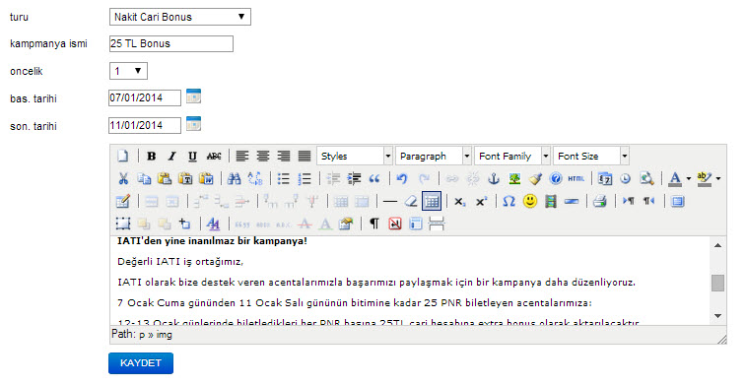
Task: Open the turu dropdown Nakit Cari Bonus
Action: coord(179,17)
